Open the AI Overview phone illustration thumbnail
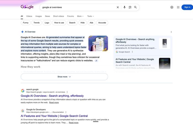The height and width of the screenshot is (124, 193). [98, 44]
